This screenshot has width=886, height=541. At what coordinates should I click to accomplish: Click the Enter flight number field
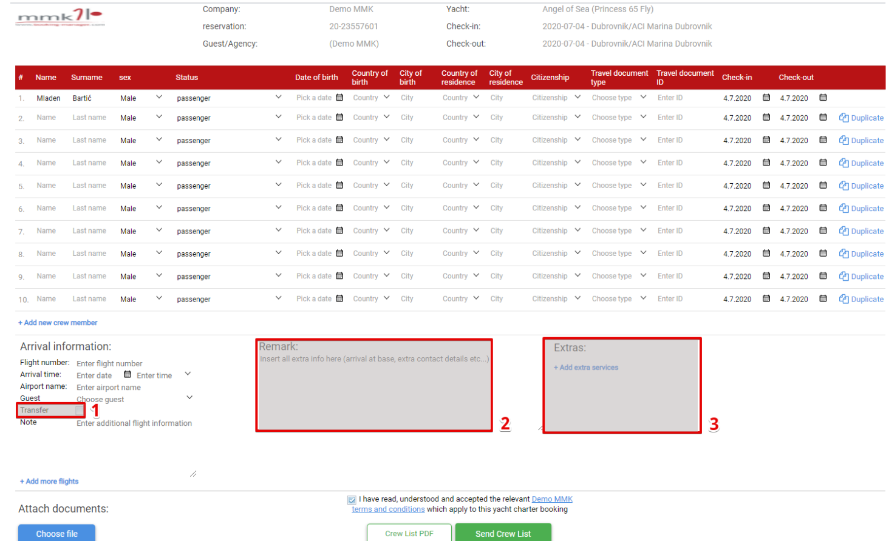click(x=109, y=364)
